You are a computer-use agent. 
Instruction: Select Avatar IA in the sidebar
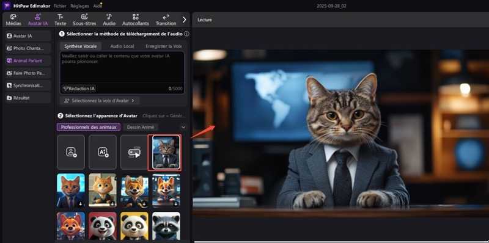click(28, 36)
